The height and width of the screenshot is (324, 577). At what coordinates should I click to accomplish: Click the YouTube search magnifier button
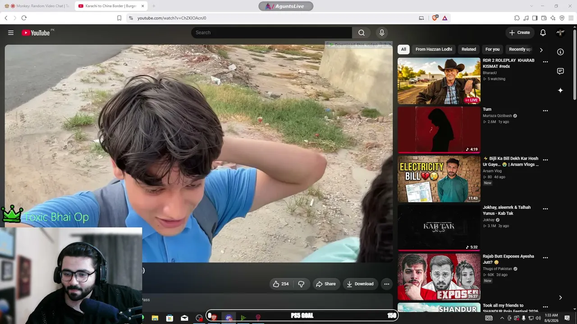pyautogui.click(x=362, y=32)
